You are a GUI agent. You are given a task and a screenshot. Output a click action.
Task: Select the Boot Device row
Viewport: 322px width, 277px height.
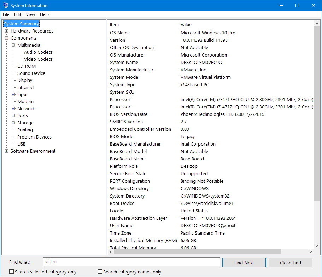point(211,203)
